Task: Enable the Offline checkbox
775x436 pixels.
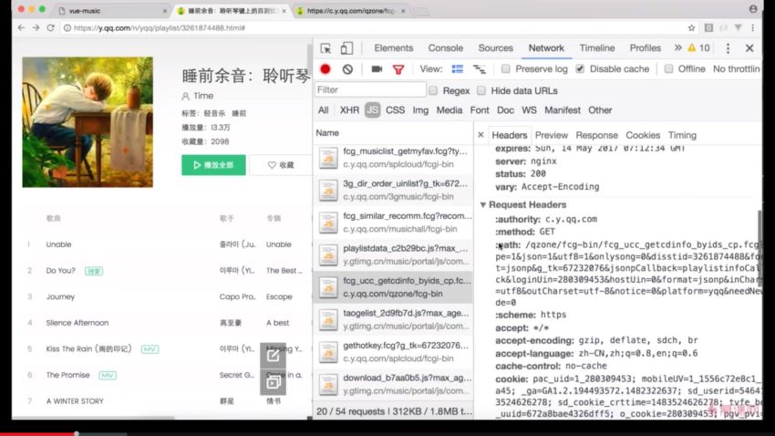Action: pyautogui.click(x=668, y=68)
